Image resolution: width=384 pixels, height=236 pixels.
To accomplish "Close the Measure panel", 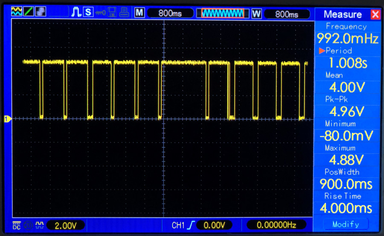I will click(x=375, y=14).
